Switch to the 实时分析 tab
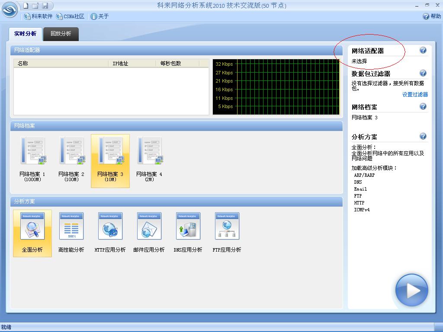This screenshot has width=443, height=332. [x=25, y=34]
